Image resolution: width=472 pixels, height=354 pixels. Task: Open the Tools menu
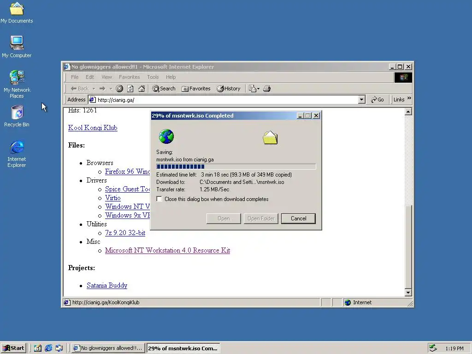[153, 77]
